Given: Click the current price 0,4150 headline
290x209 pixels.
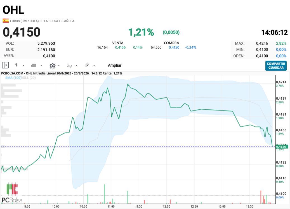Looking at the screenshot, I should coord(22,32).
